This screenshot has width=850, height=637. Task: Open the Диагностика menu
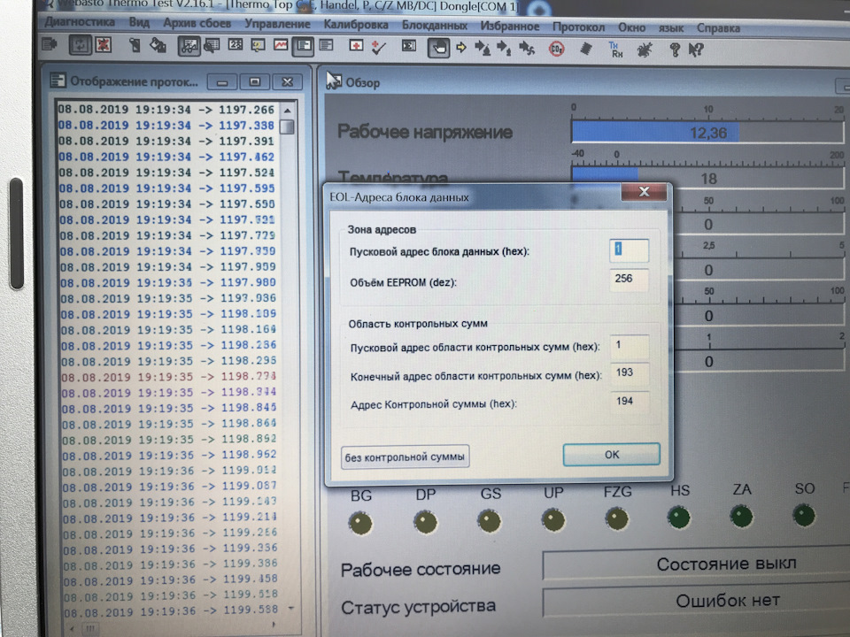[x=81, y=21]
